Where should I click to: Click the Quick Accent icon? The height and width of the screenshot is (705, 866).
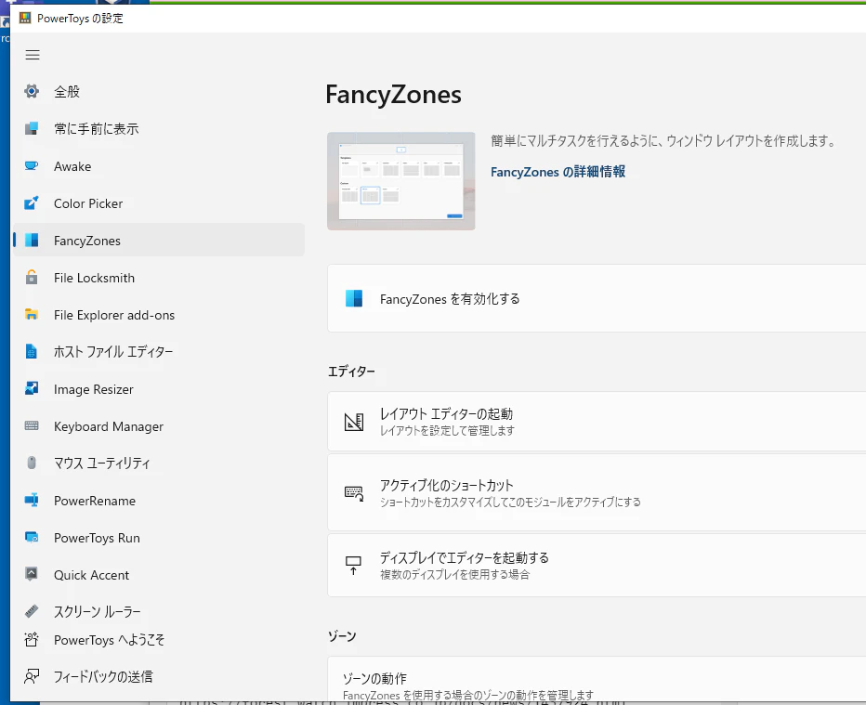32,574
